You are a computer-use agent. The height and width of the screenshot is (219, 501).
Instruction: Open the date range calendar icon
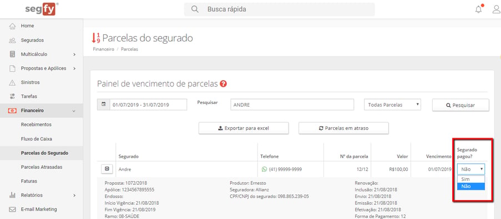pyautogui.click(x=104, y=105)
